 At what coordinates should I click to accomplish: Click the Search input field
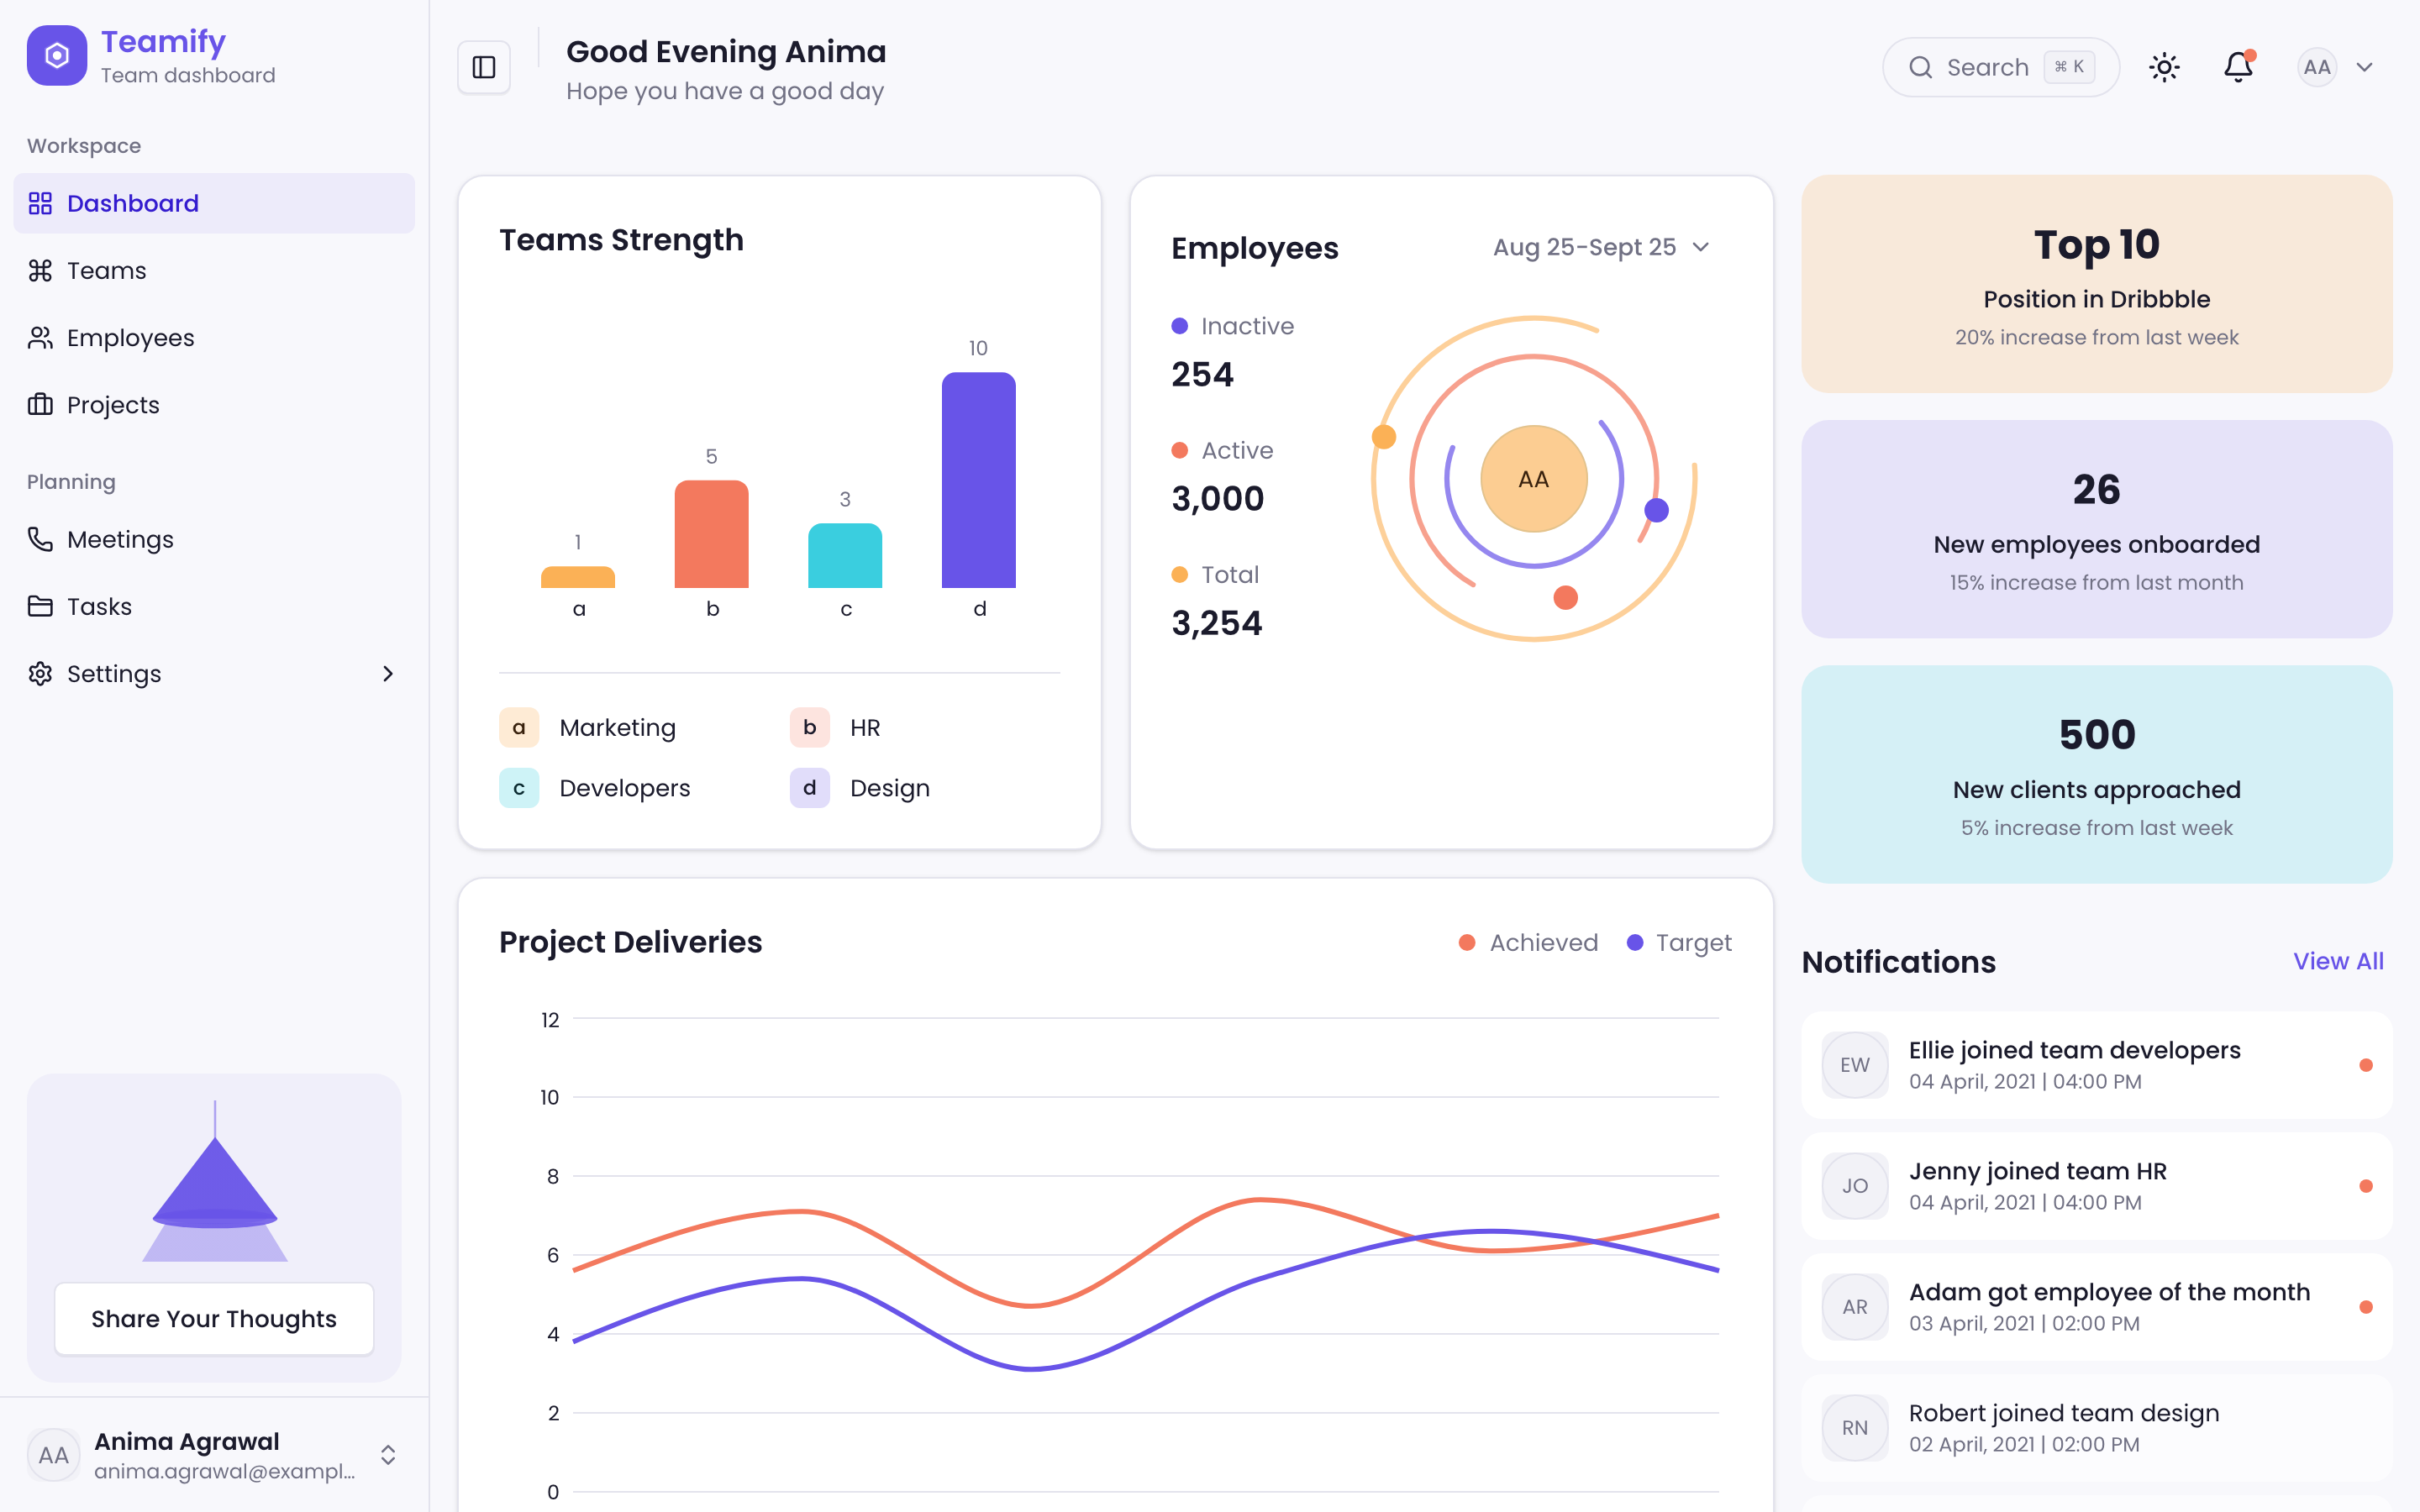pyautogui.click(x=2000, y=67)
